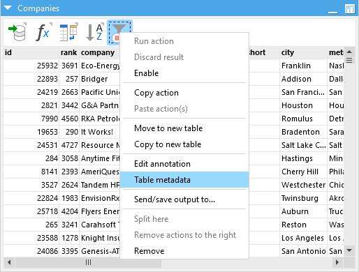
Task: Open the formula fx action
Action: click(43, 32)
